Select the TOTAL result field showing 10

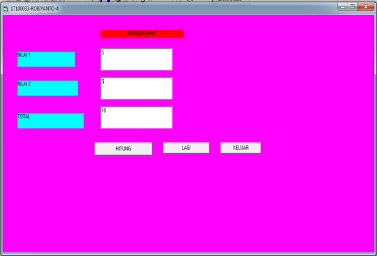click(x=136, y=117)
